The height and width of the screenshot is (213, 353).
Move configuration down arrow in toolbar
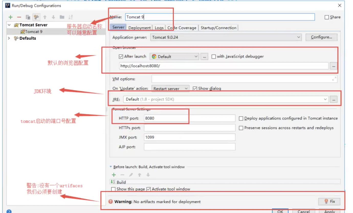click(x=53, y=17)
